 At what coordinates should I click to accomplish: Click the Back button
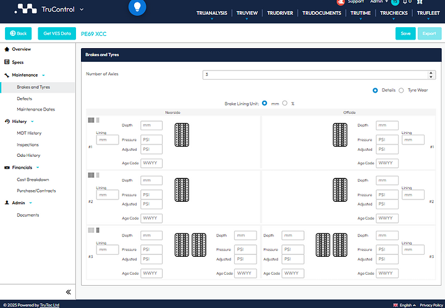[18, 33]
